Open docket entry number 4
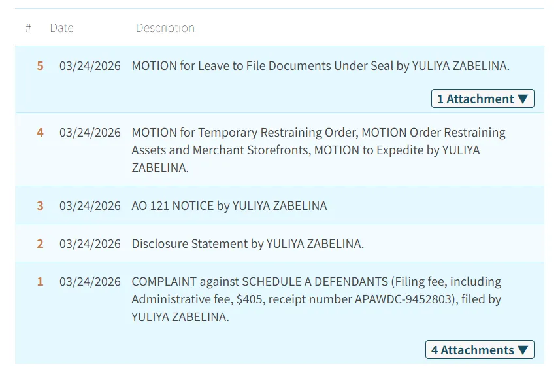The image size is (560, 374). click(41, 133)
